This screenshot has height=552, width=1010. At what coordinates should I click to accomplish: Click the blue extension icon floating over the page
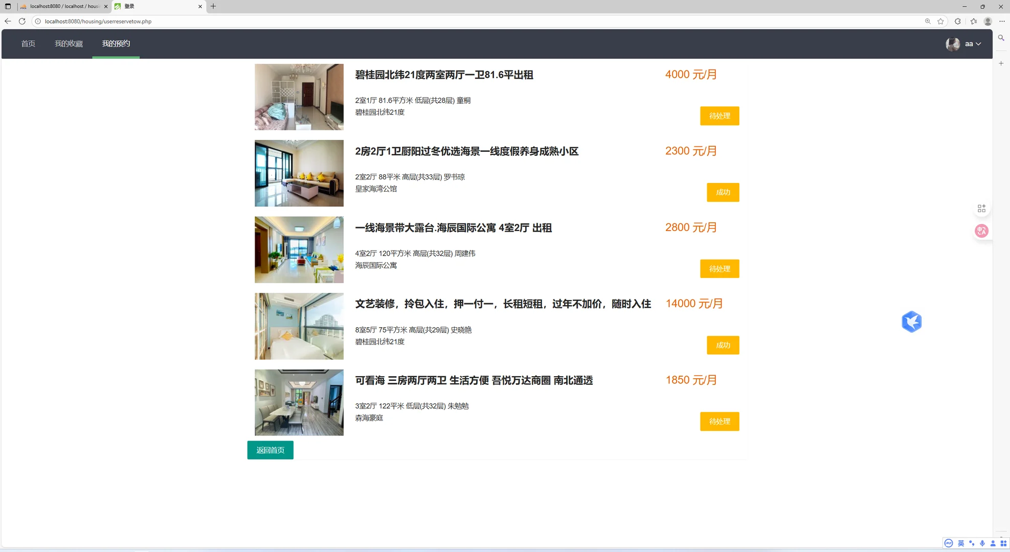pos(911,321)
